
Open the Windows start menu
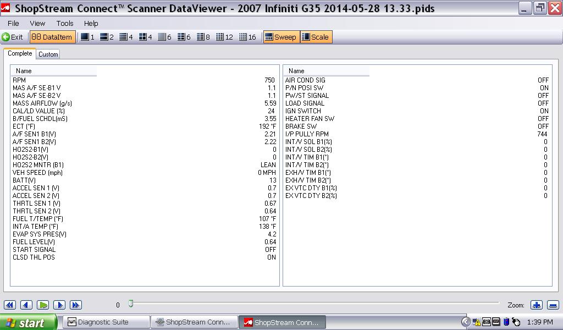click(29, 322)
